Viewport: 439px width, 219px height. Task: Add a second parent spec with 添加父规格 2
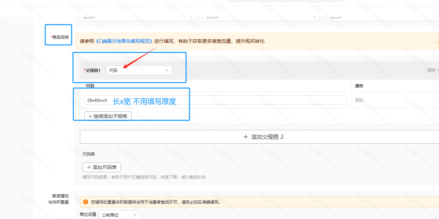tap(263, 137)
